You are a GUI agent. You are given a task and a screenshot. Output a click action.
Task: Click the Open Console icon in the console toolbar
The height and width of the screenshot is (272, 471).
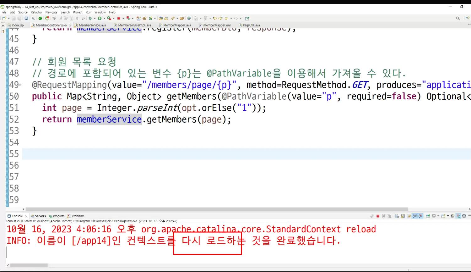443,216
